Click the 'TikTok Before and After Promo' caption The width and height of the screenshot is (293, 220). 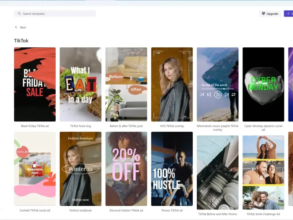point(218,214)
